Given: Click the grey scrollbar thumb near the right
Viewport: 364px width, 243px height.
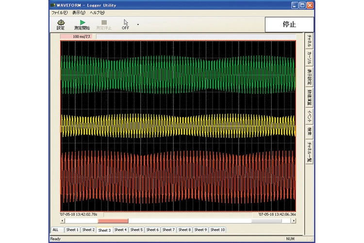Looking at the screenshot, I should coord(266,221).
